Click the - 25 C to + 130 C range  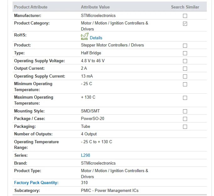pyautogui.click(x=97, y=142)
